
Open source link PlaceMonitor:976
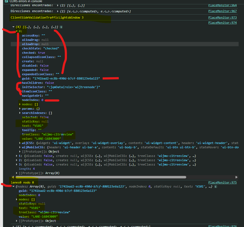coord(223,226)
